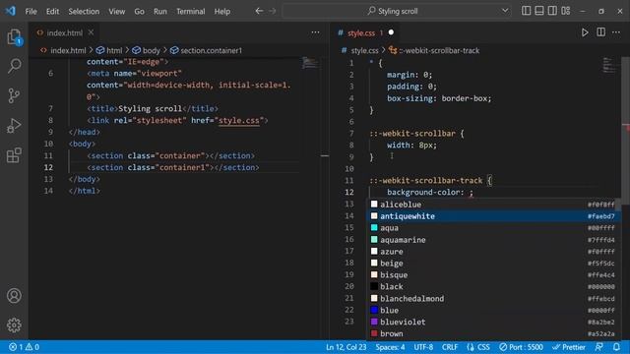Choose the brown color swatch
The height and width of the screenshot is (354, 630).
click(x=374, y=333)
